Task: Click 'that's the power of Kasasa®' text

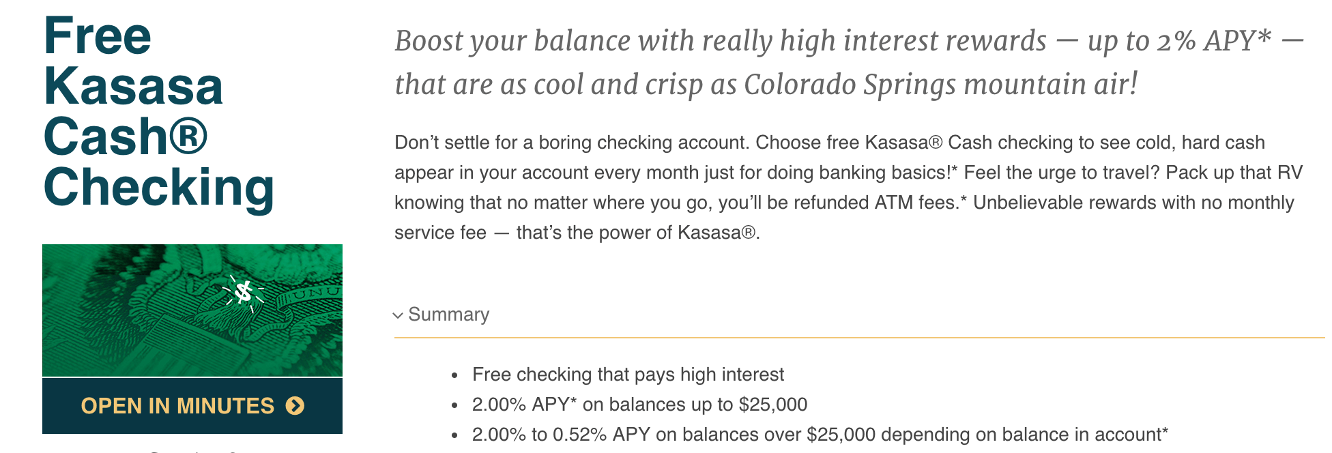Action: [638, 233]
